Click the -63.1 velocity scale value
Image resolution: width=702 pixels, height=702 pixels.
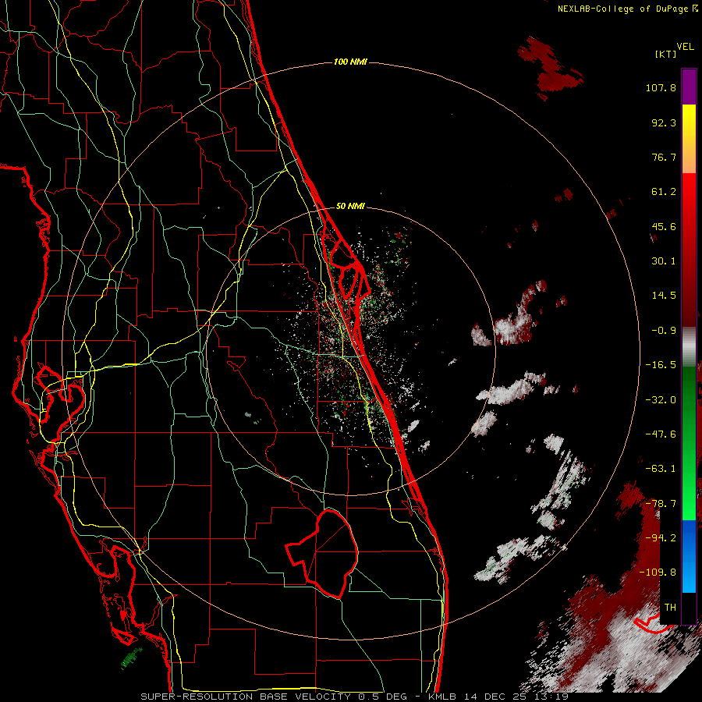coord(661,469)
